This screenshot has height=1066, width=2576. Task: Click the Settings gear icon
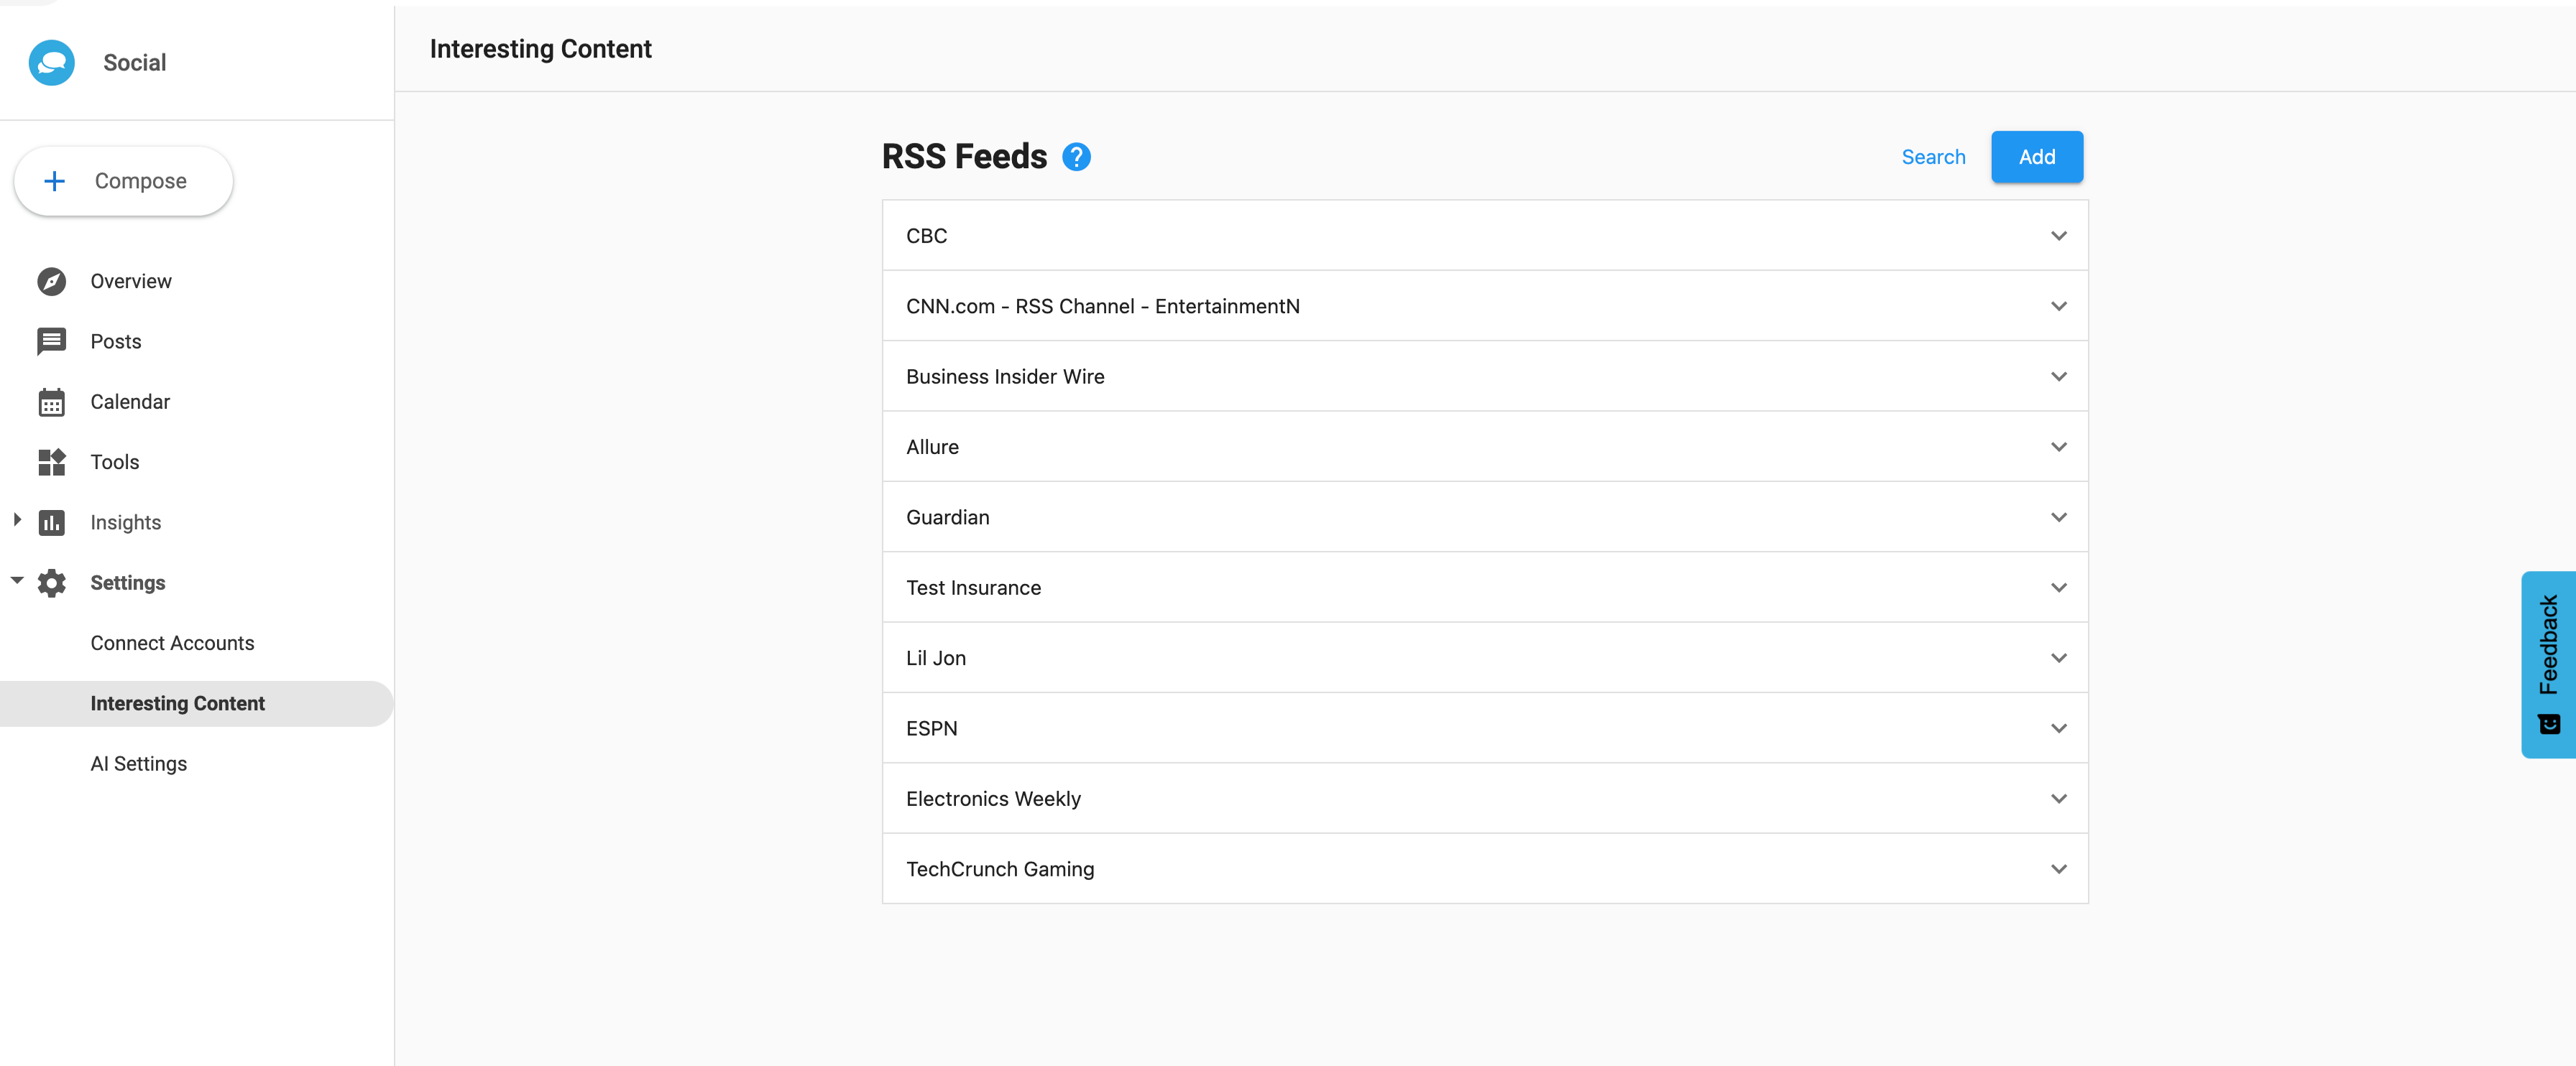coord(51,583)
